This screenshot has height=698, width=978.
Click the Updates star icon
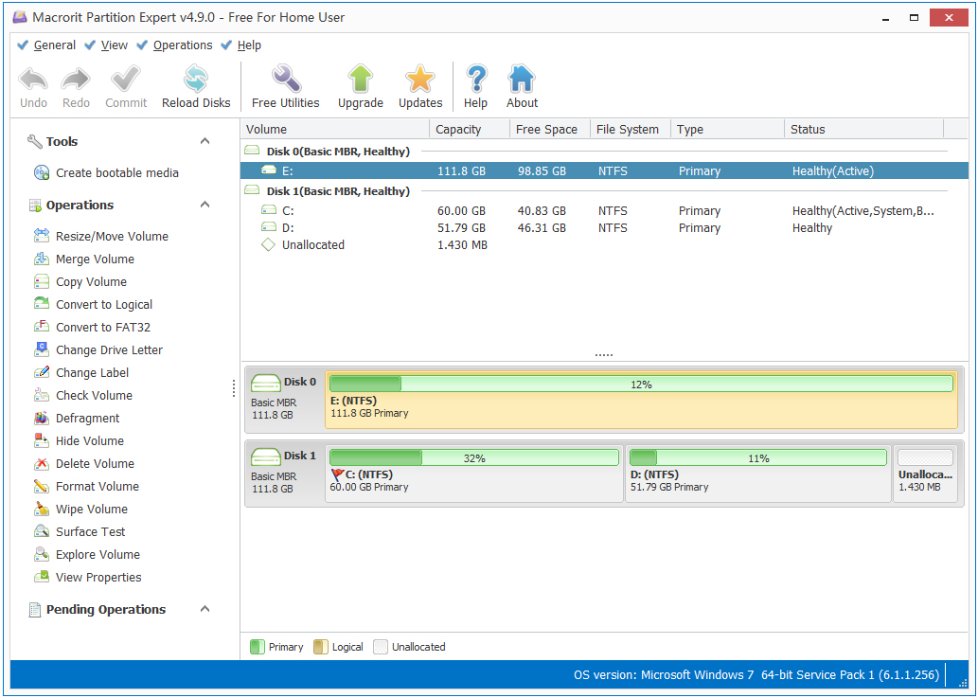click(x=419, y=80)
